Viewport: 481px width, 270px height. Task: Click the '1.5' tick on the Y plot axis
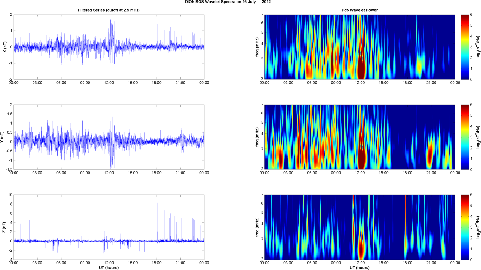(x=10, y=114)
